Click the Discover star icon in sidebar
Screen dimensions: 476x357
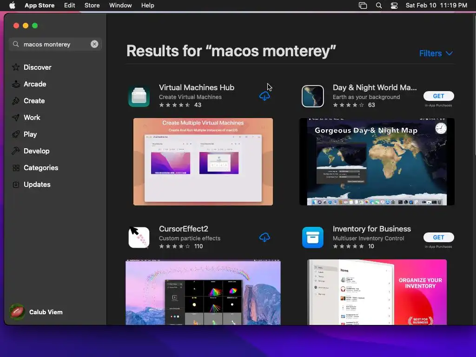pyautogui.click(x=16, y=67)
